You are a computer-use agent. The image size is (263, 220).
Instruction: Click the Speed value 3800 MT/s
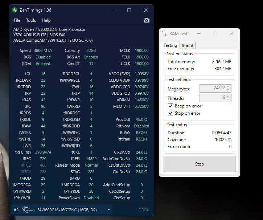[x=43, y=50]
